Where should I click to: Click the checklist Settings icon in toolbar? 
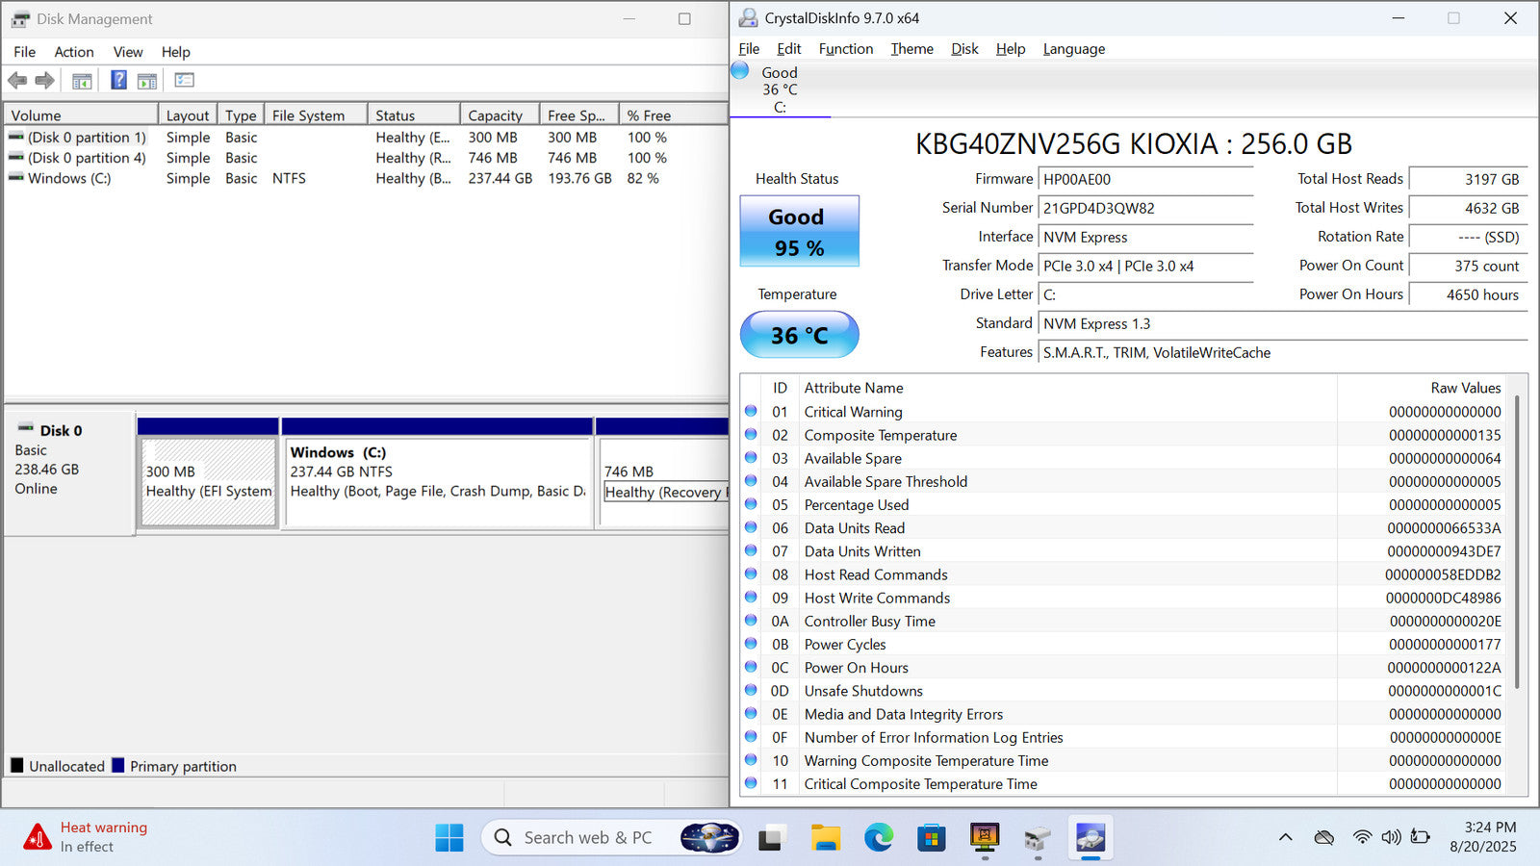(x=184, y=81)
